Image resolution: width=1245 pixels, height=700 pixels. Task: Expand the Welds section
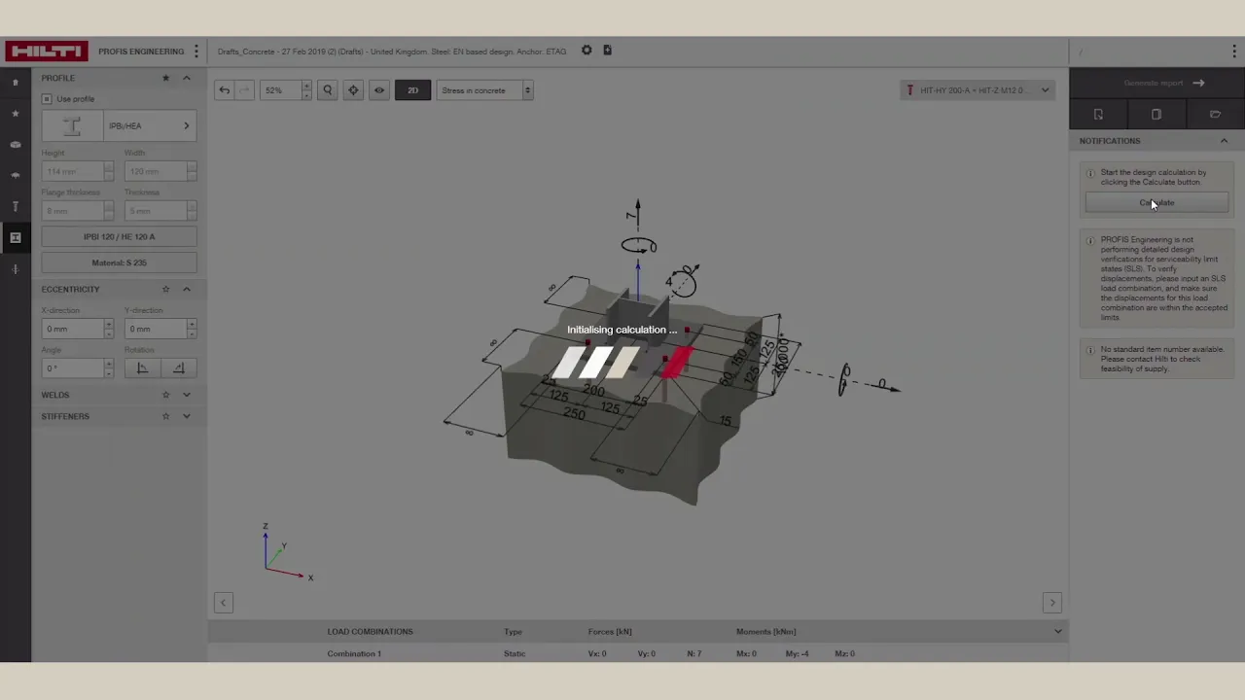tap(187, 395)
